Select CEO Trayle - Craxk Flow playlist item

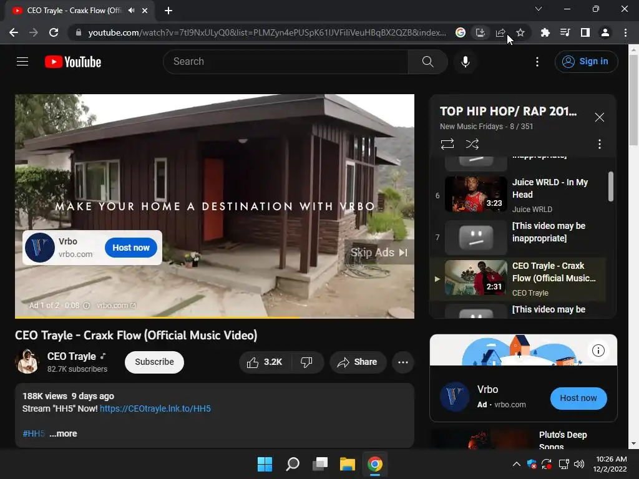[x=519, y=279]
